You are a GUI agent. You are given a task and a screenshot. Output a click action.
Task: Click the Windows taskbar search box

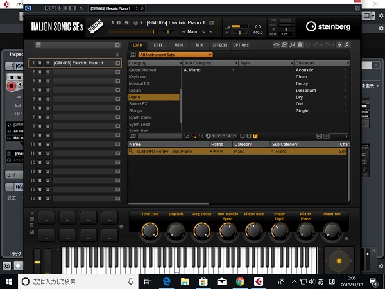click(78, 282)
